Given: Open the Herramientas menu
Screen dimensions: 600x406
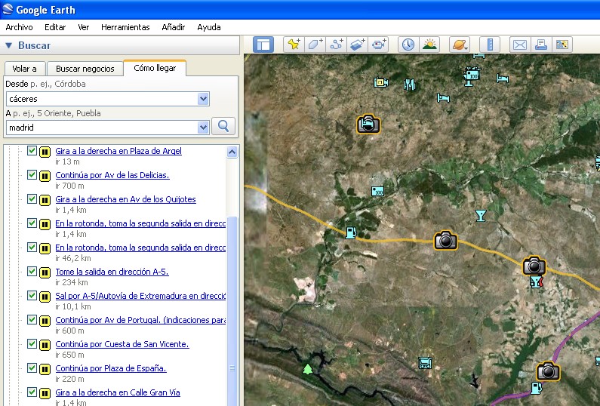Looking at the screenshot, I should tap(125, 27).
